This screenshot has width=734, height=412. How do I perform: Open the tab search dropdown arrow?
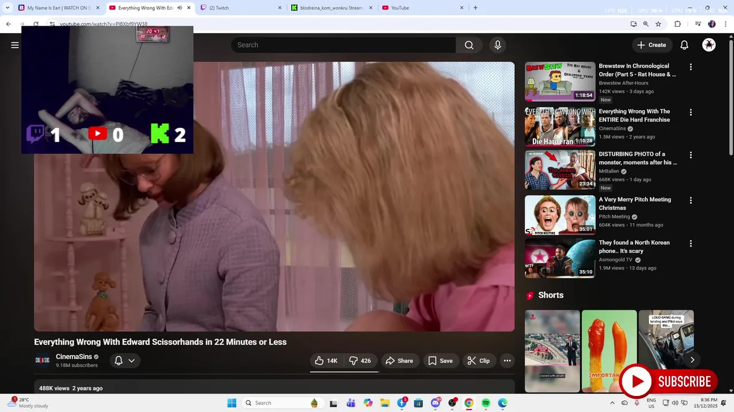coord(7,8)
